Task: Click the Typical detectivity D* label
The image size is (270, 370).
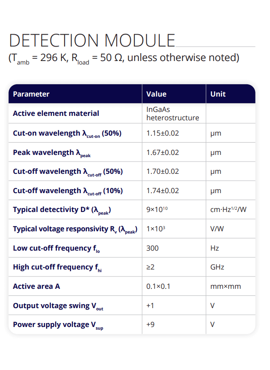Action: click(62, 210)
